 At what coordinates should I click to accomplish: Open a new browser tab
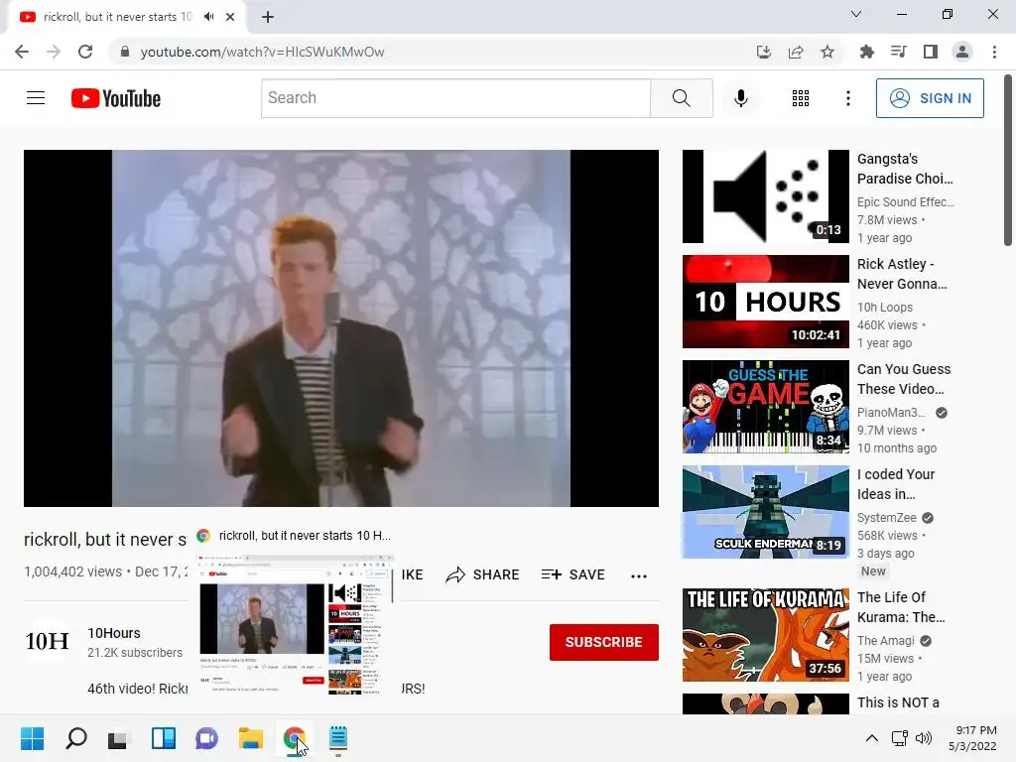tap(268, 17)
